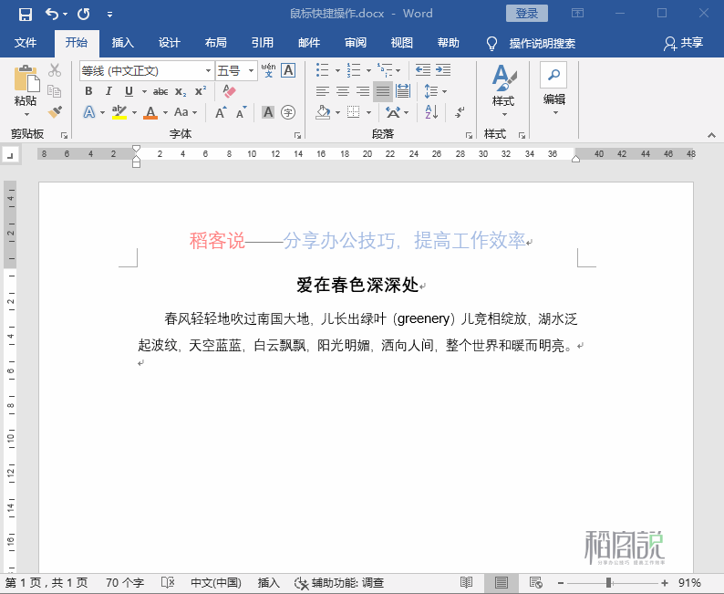Apply distributed alignment
724x594 pixels.
pos(403,91)
